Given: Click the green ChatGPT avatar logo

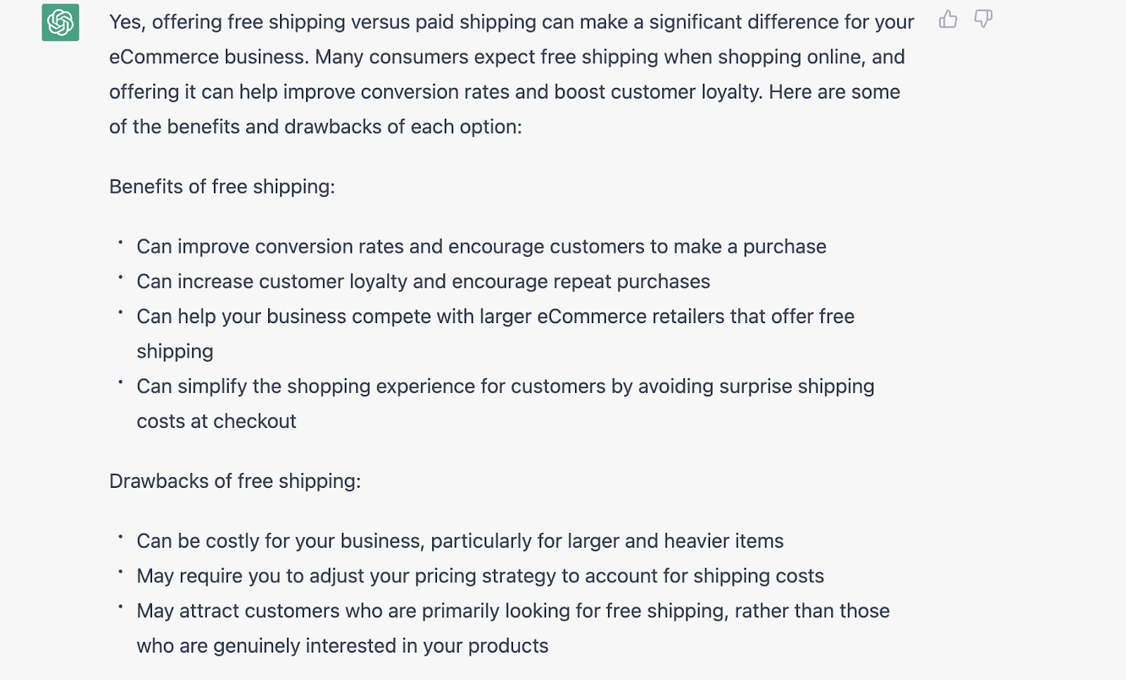Looking at the screenshot, I should click(x=61, y=23).
